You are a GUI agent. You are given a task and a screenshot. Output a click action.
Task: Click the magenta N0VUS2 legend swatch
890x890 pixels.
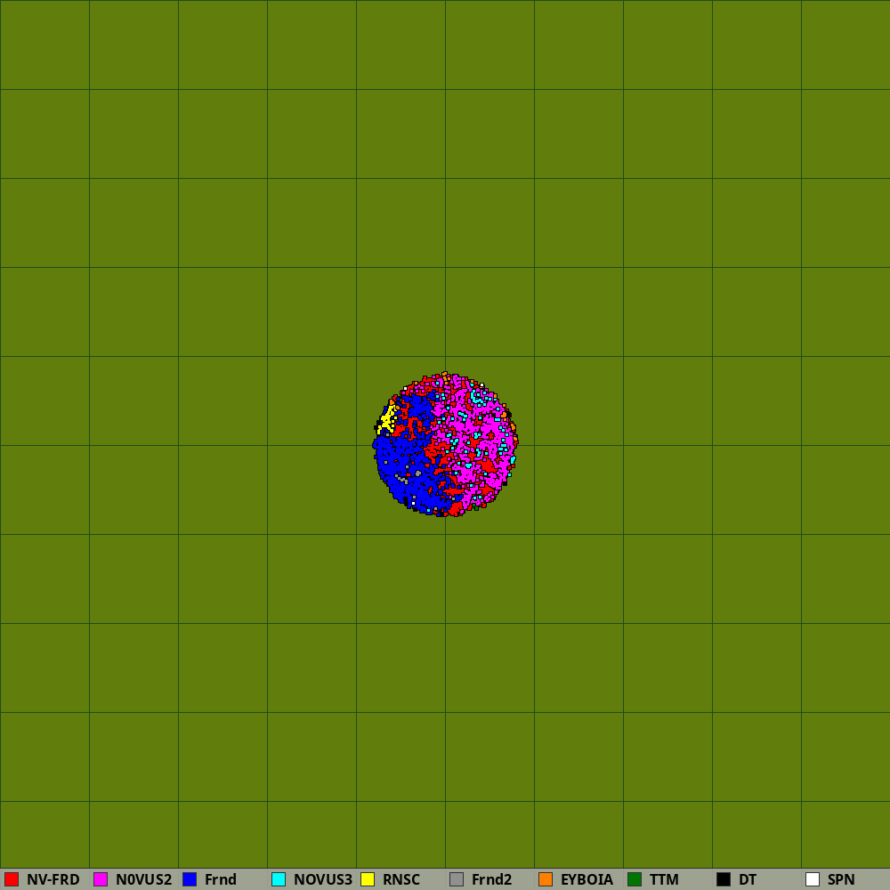(x=101, y=879)
